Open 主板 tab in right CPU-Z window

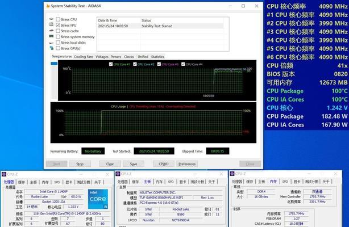click(261, 182)
